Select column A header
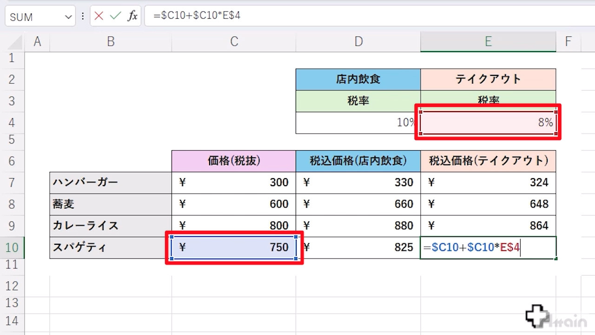This screenshot has width=595, height=335. pos(37,42)
